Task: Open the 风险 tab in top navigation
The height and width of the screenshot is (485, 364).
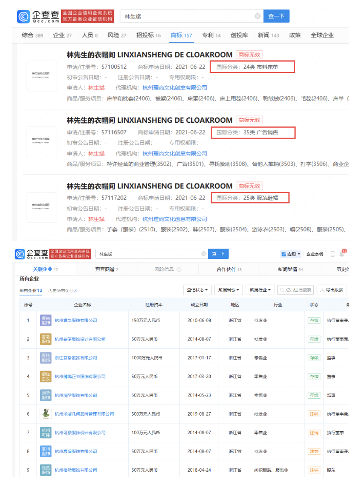Action: tap(116, 35)
